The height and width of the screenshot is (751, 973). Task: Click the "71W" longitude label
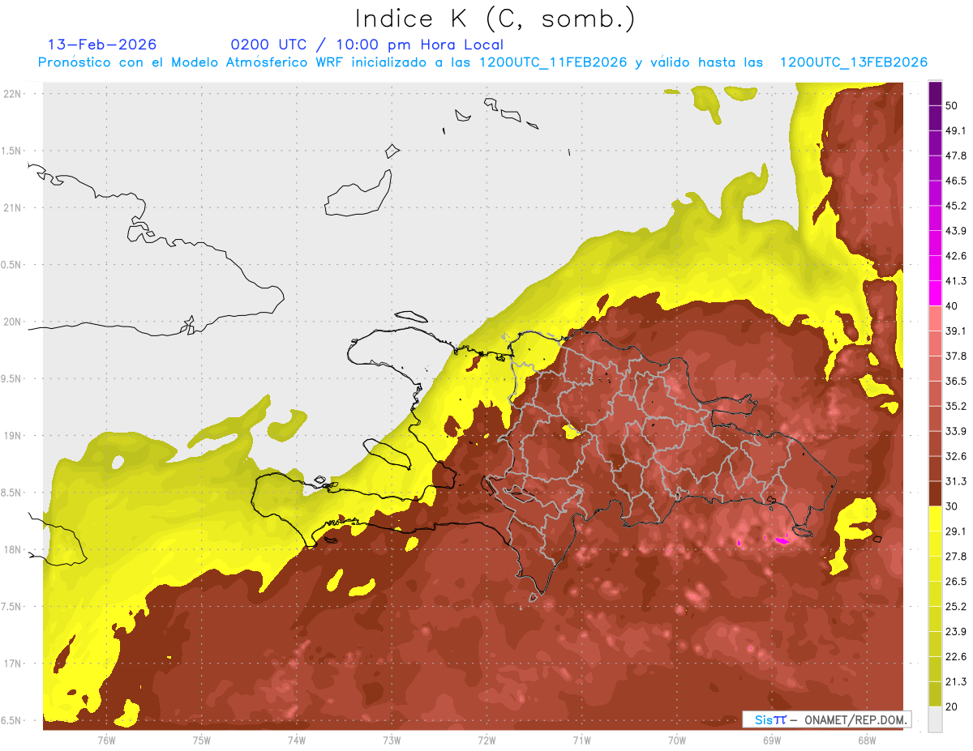click(x=581, y=740)
